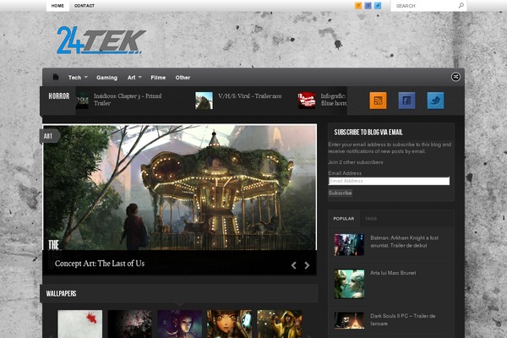Open the Other menu item
This screenshot has height=338, width=507.
(x=183, y=78)
